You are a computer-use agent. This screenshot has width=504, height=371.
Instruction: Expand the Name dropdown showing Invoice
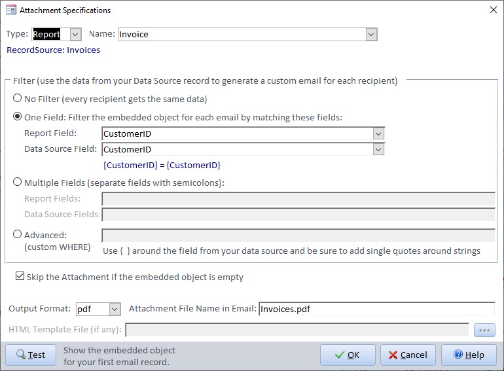pyautogui.click(x=371, y=35)
